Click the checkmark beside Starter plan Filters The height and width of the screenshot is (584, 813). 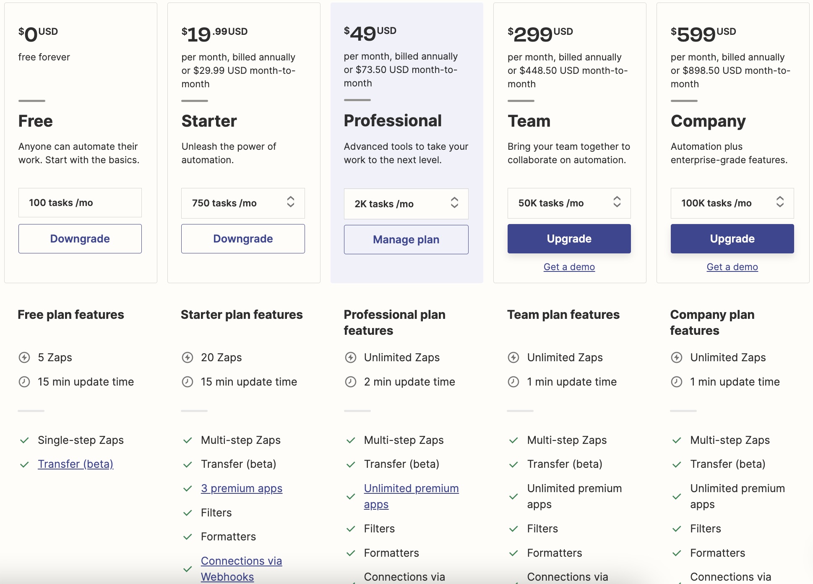pyautogui.click(x=188, y=513)
